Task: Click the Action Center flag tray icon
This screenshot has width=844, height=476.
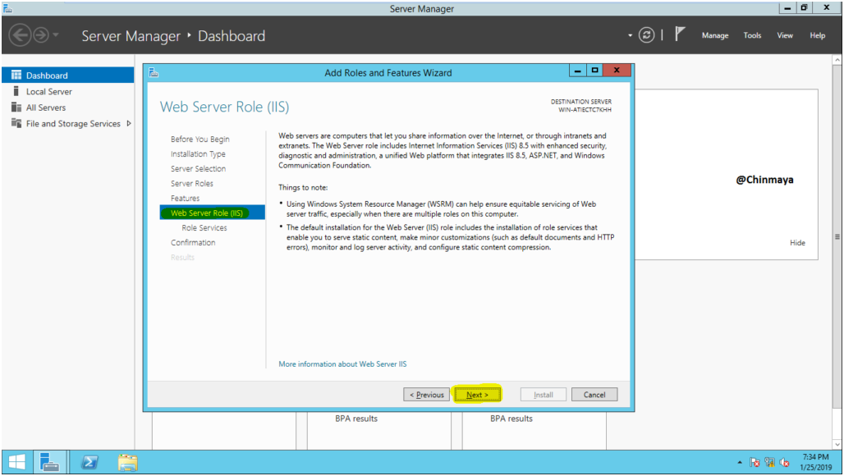Action: [x=755, y=462]
